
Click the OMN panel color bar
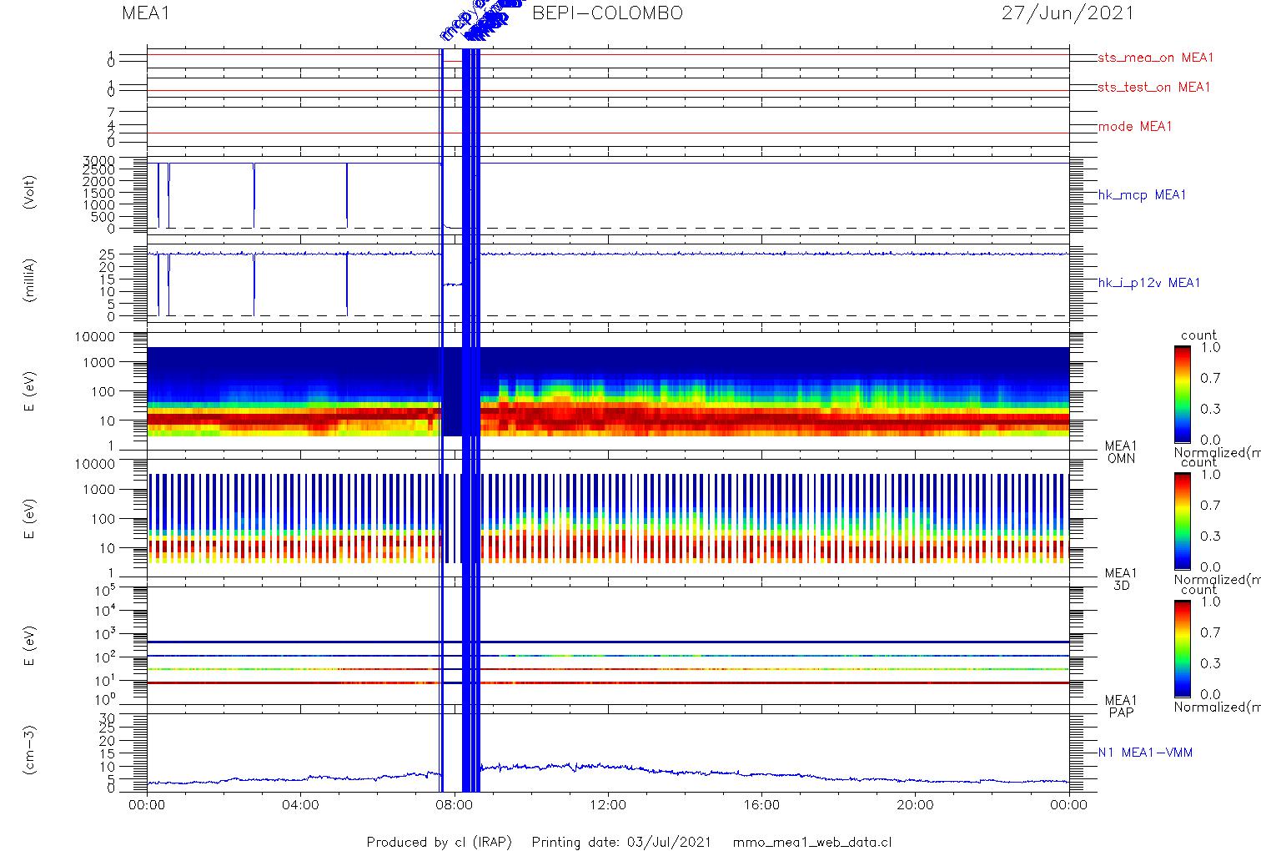tap(1182, 394)
